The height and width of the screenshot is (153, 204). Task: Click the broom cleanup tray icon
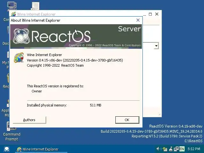tap(171, 149)
